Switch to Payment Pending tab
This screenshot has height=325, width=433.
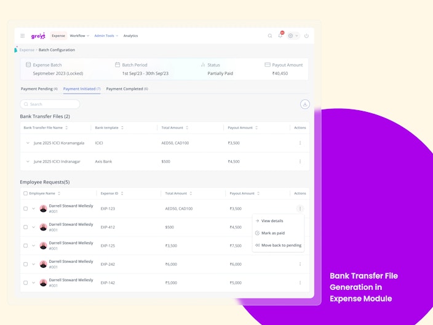click(x=39, y=89)
